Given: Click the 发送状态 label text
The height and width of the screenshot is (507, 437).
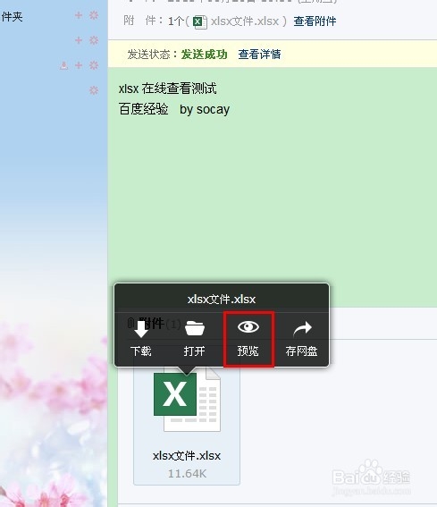Looking at the screenshot, I should click(148, 55).
